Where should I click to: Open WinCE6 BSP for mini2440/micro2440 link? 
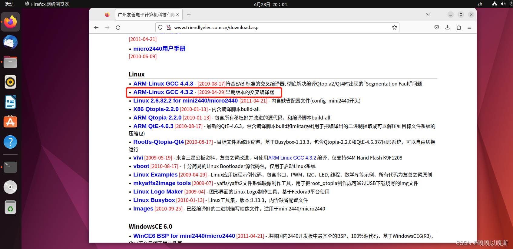tap(184, 236)
